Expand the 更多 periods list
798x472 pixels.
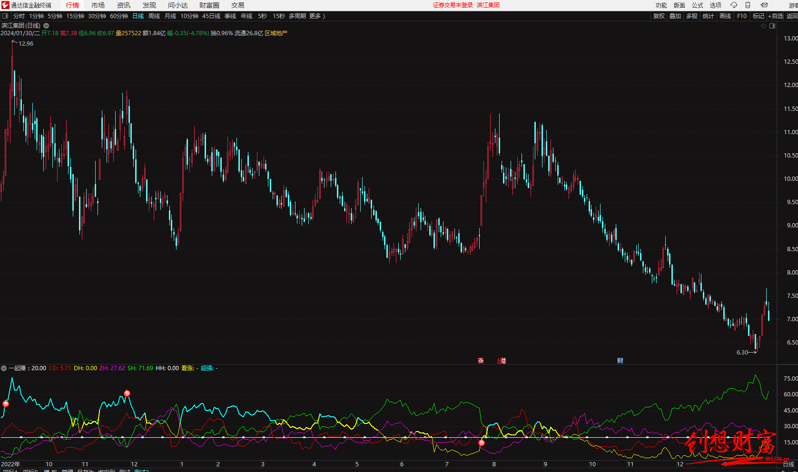pos(317,16)
